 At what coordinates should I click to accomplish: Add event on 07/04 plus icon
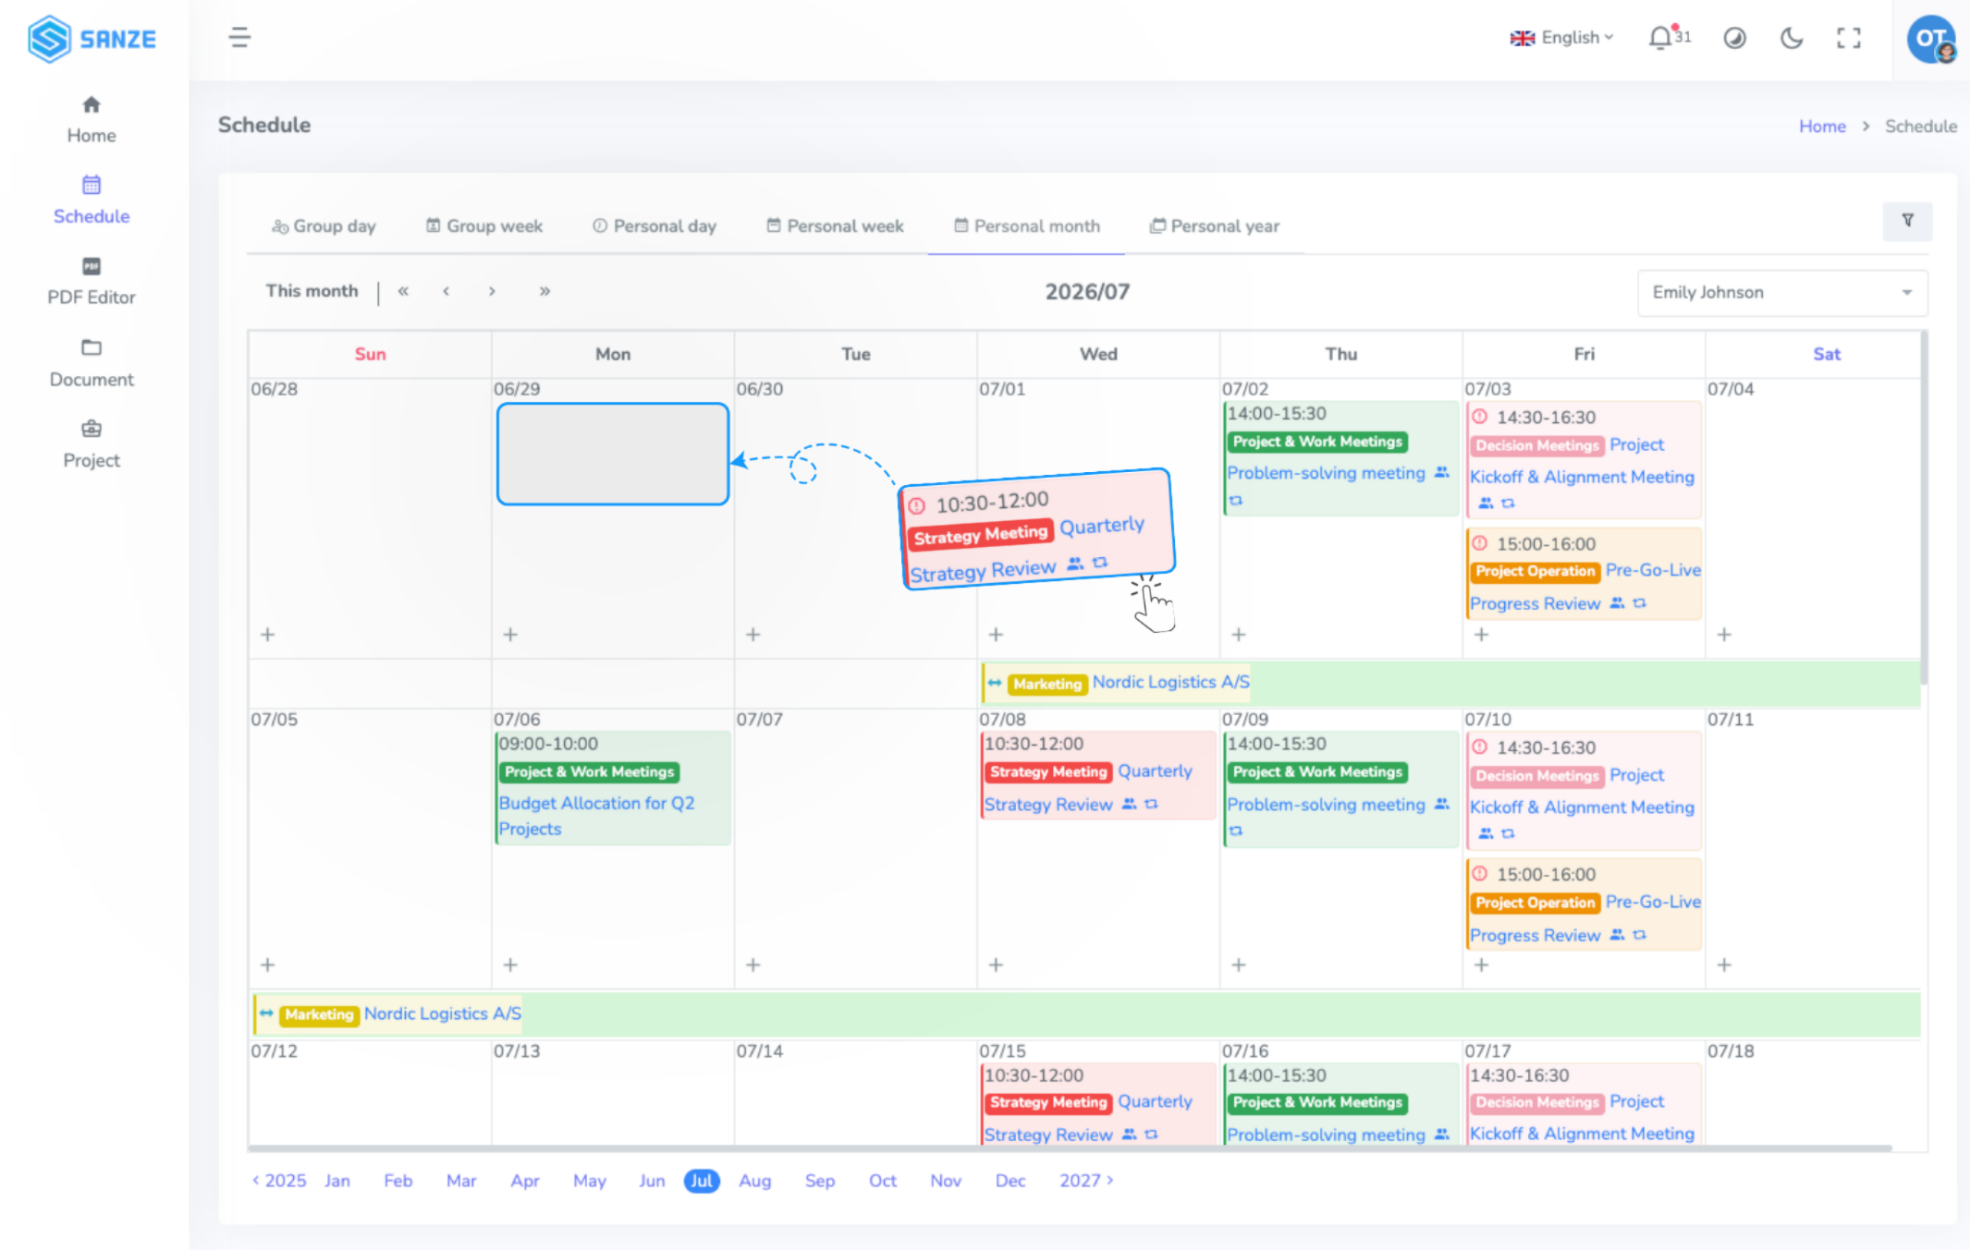[x=1724, y=635]
